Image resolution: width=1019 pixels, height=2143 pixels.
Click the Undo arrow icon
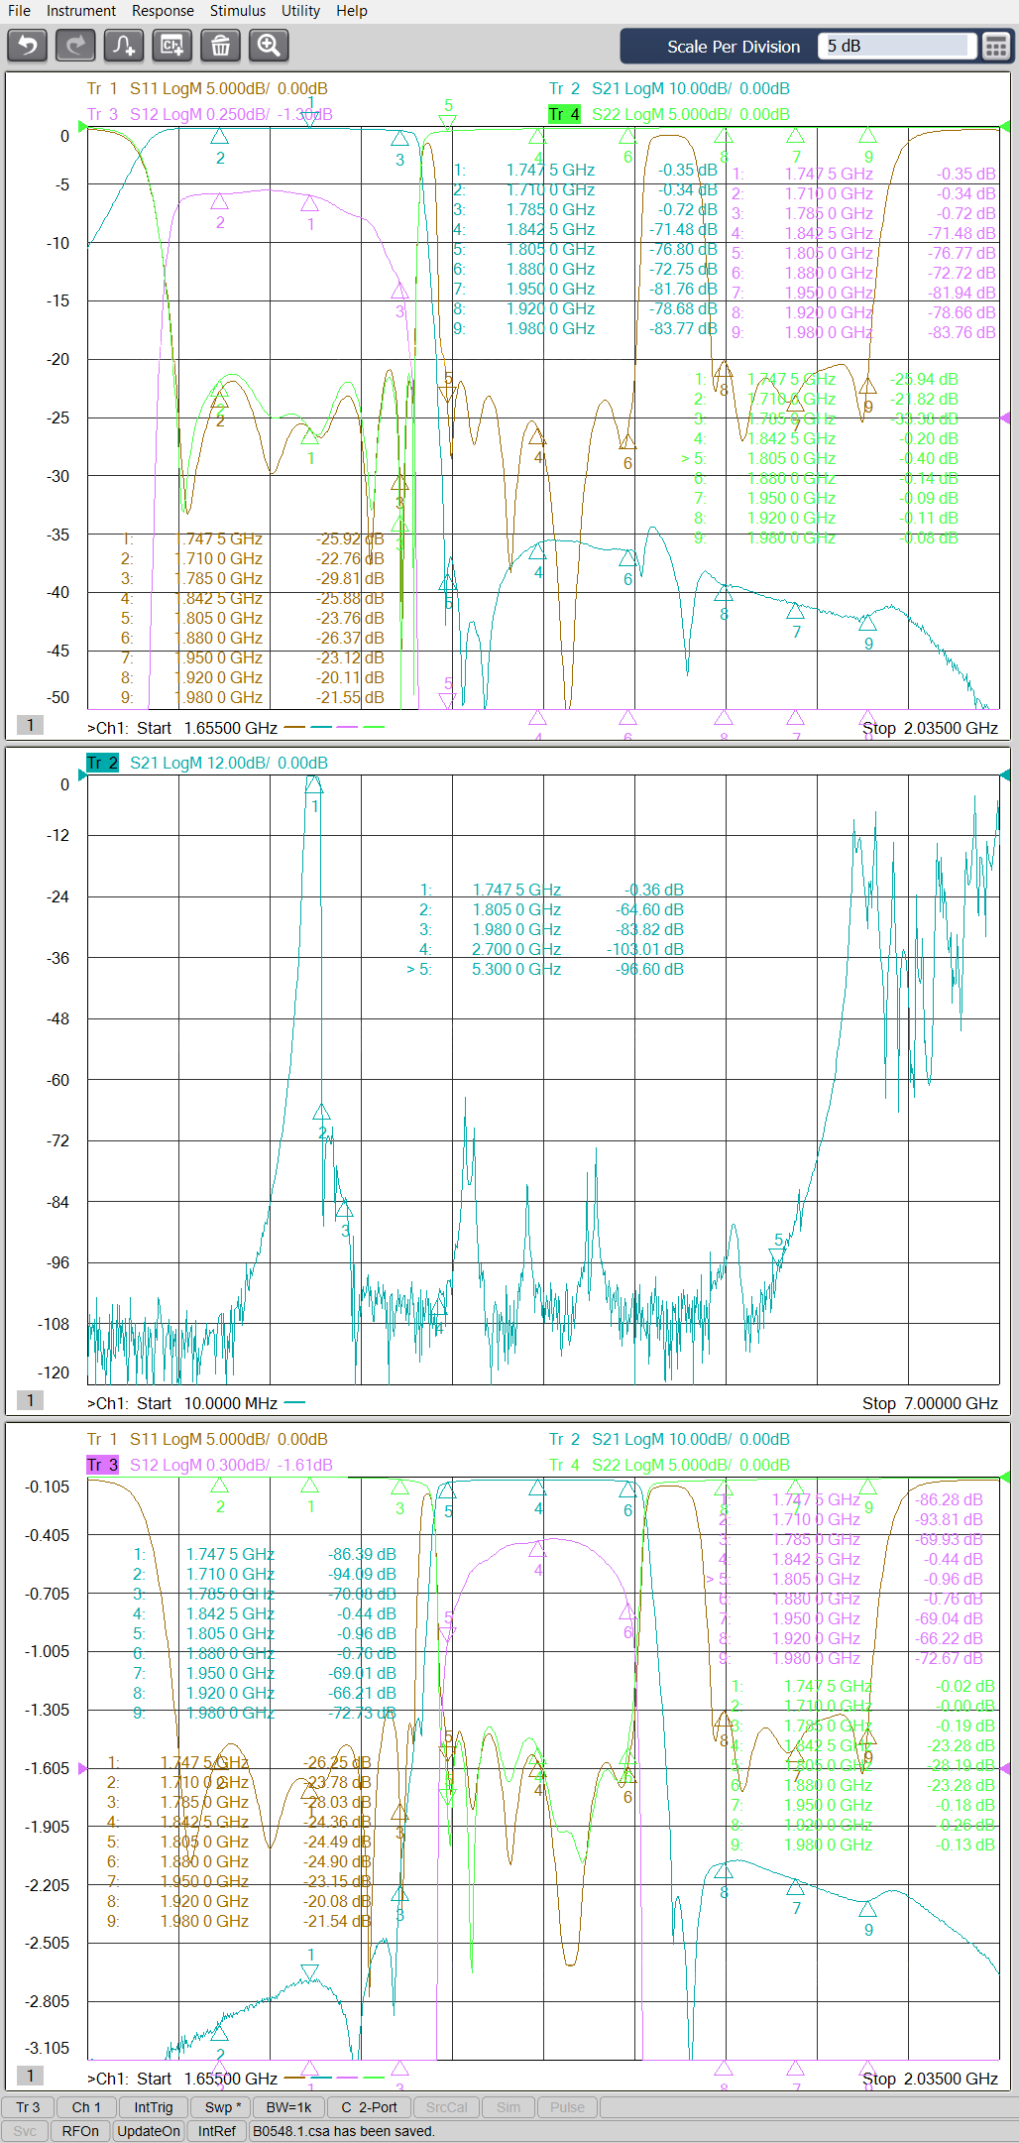click(28, 46)
